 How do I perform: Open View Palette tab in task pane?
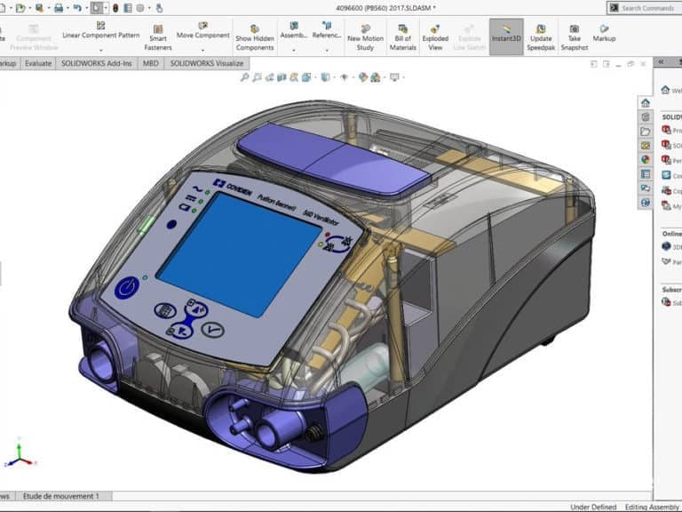[x=646, y=146]
